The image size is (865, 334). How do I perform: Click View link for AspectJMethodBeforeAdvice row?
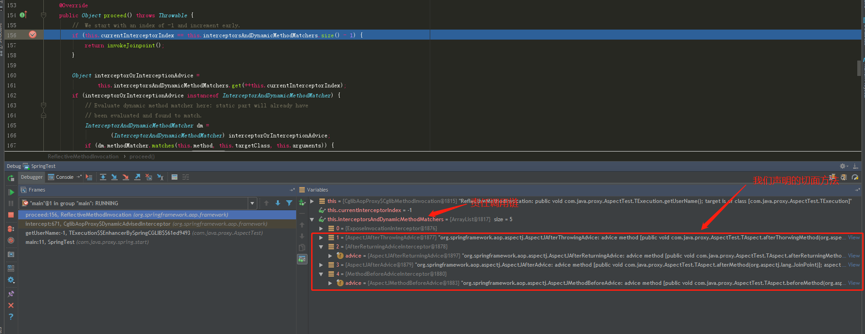click(854, 283)
